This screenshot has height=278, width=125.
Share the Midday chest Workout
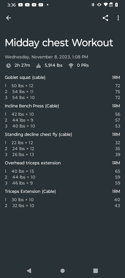pos(105,18)
